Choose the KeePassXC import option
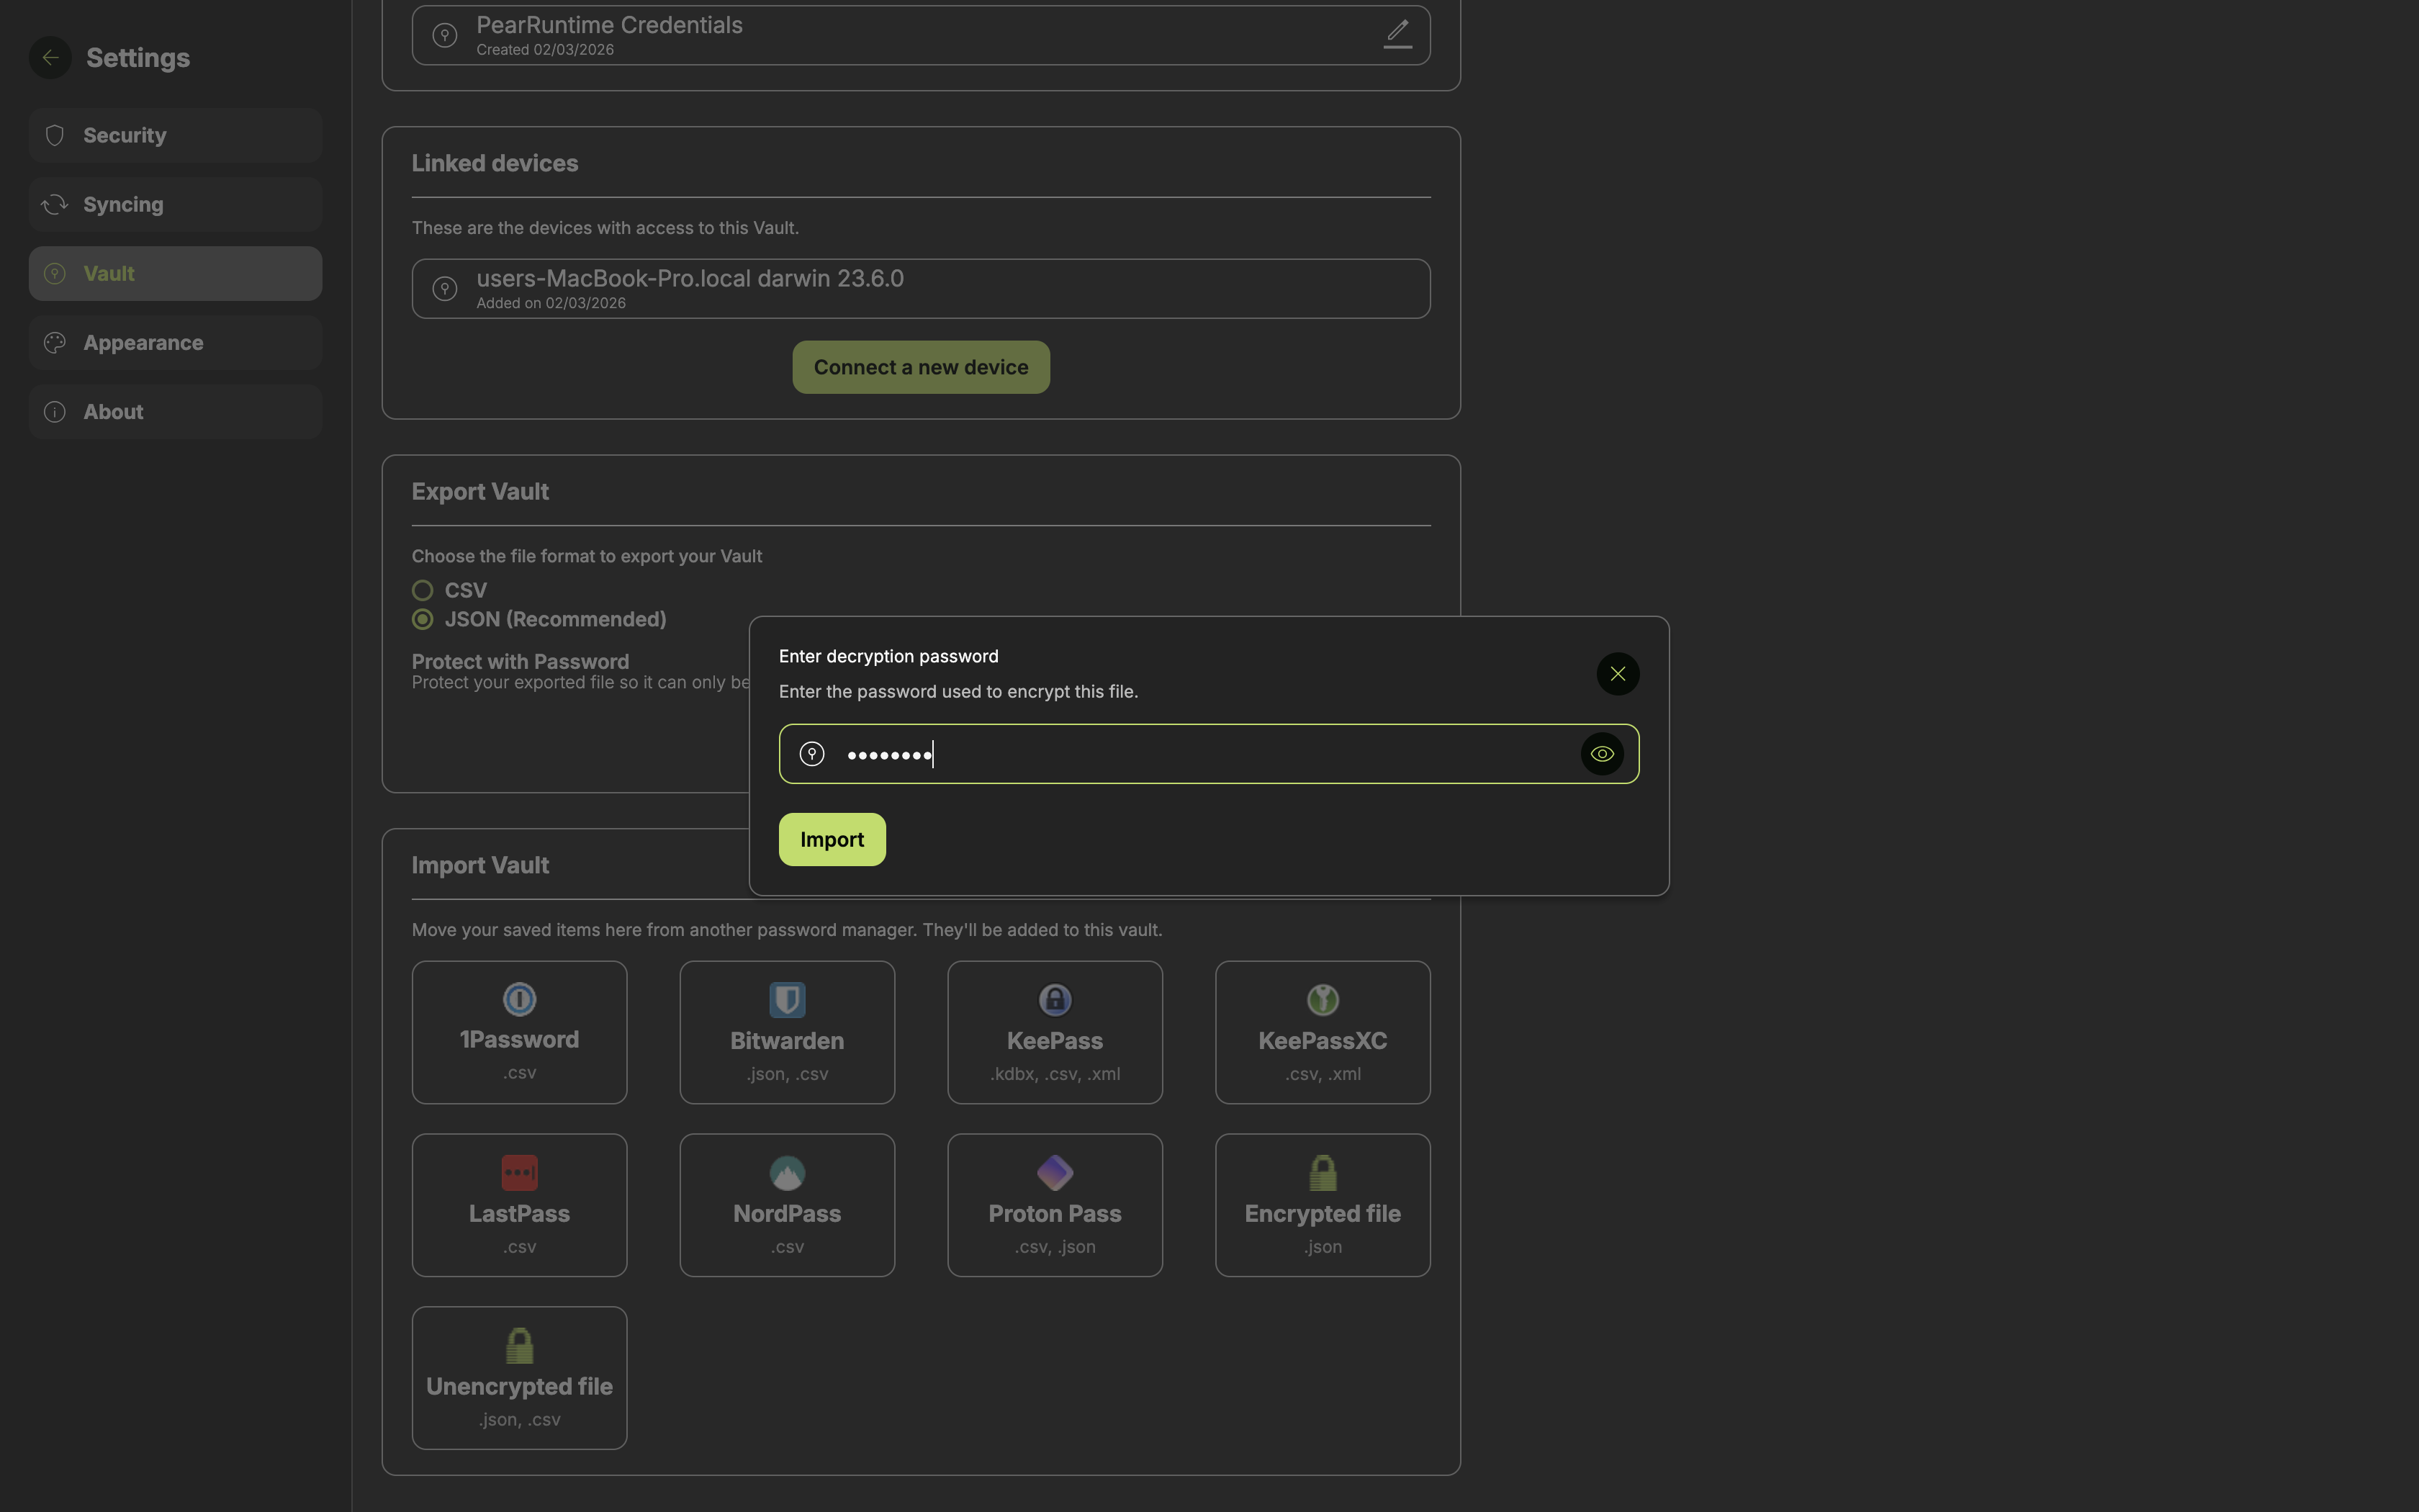2419x1512 pixels. tap(1322, 1032)
